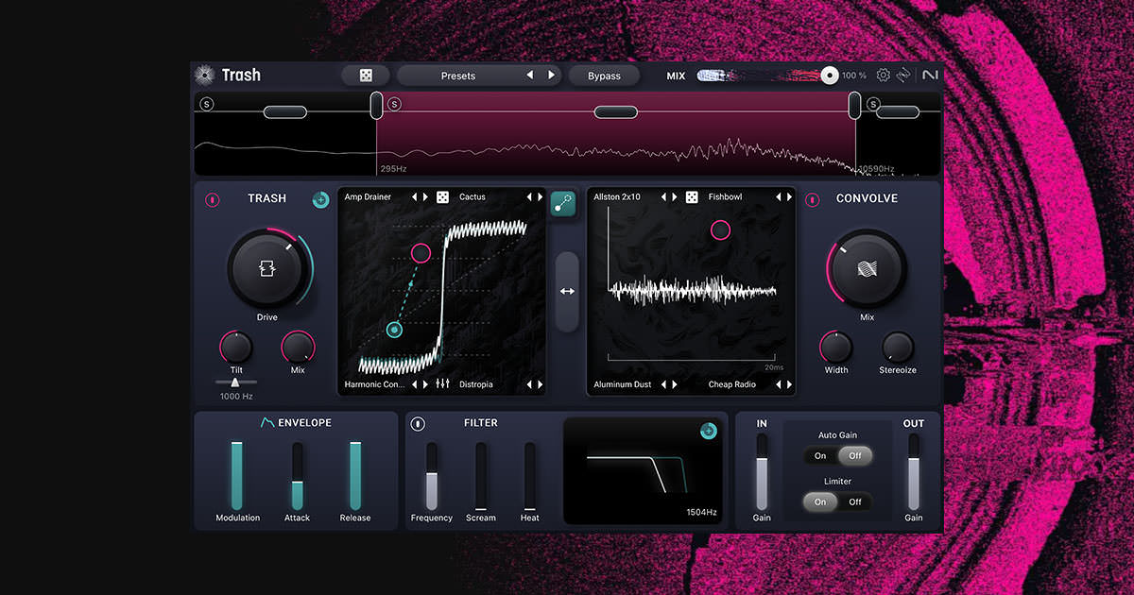Click the Tilt frequency slider handle
1134x595 pixels.
point(235,382)
